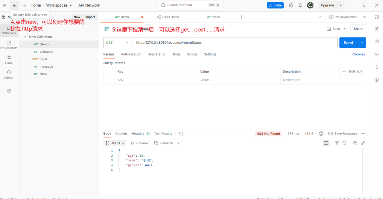Search within the response body
Image resolution: width=383 pixels, height=199 pixels.
pos(344,143)
